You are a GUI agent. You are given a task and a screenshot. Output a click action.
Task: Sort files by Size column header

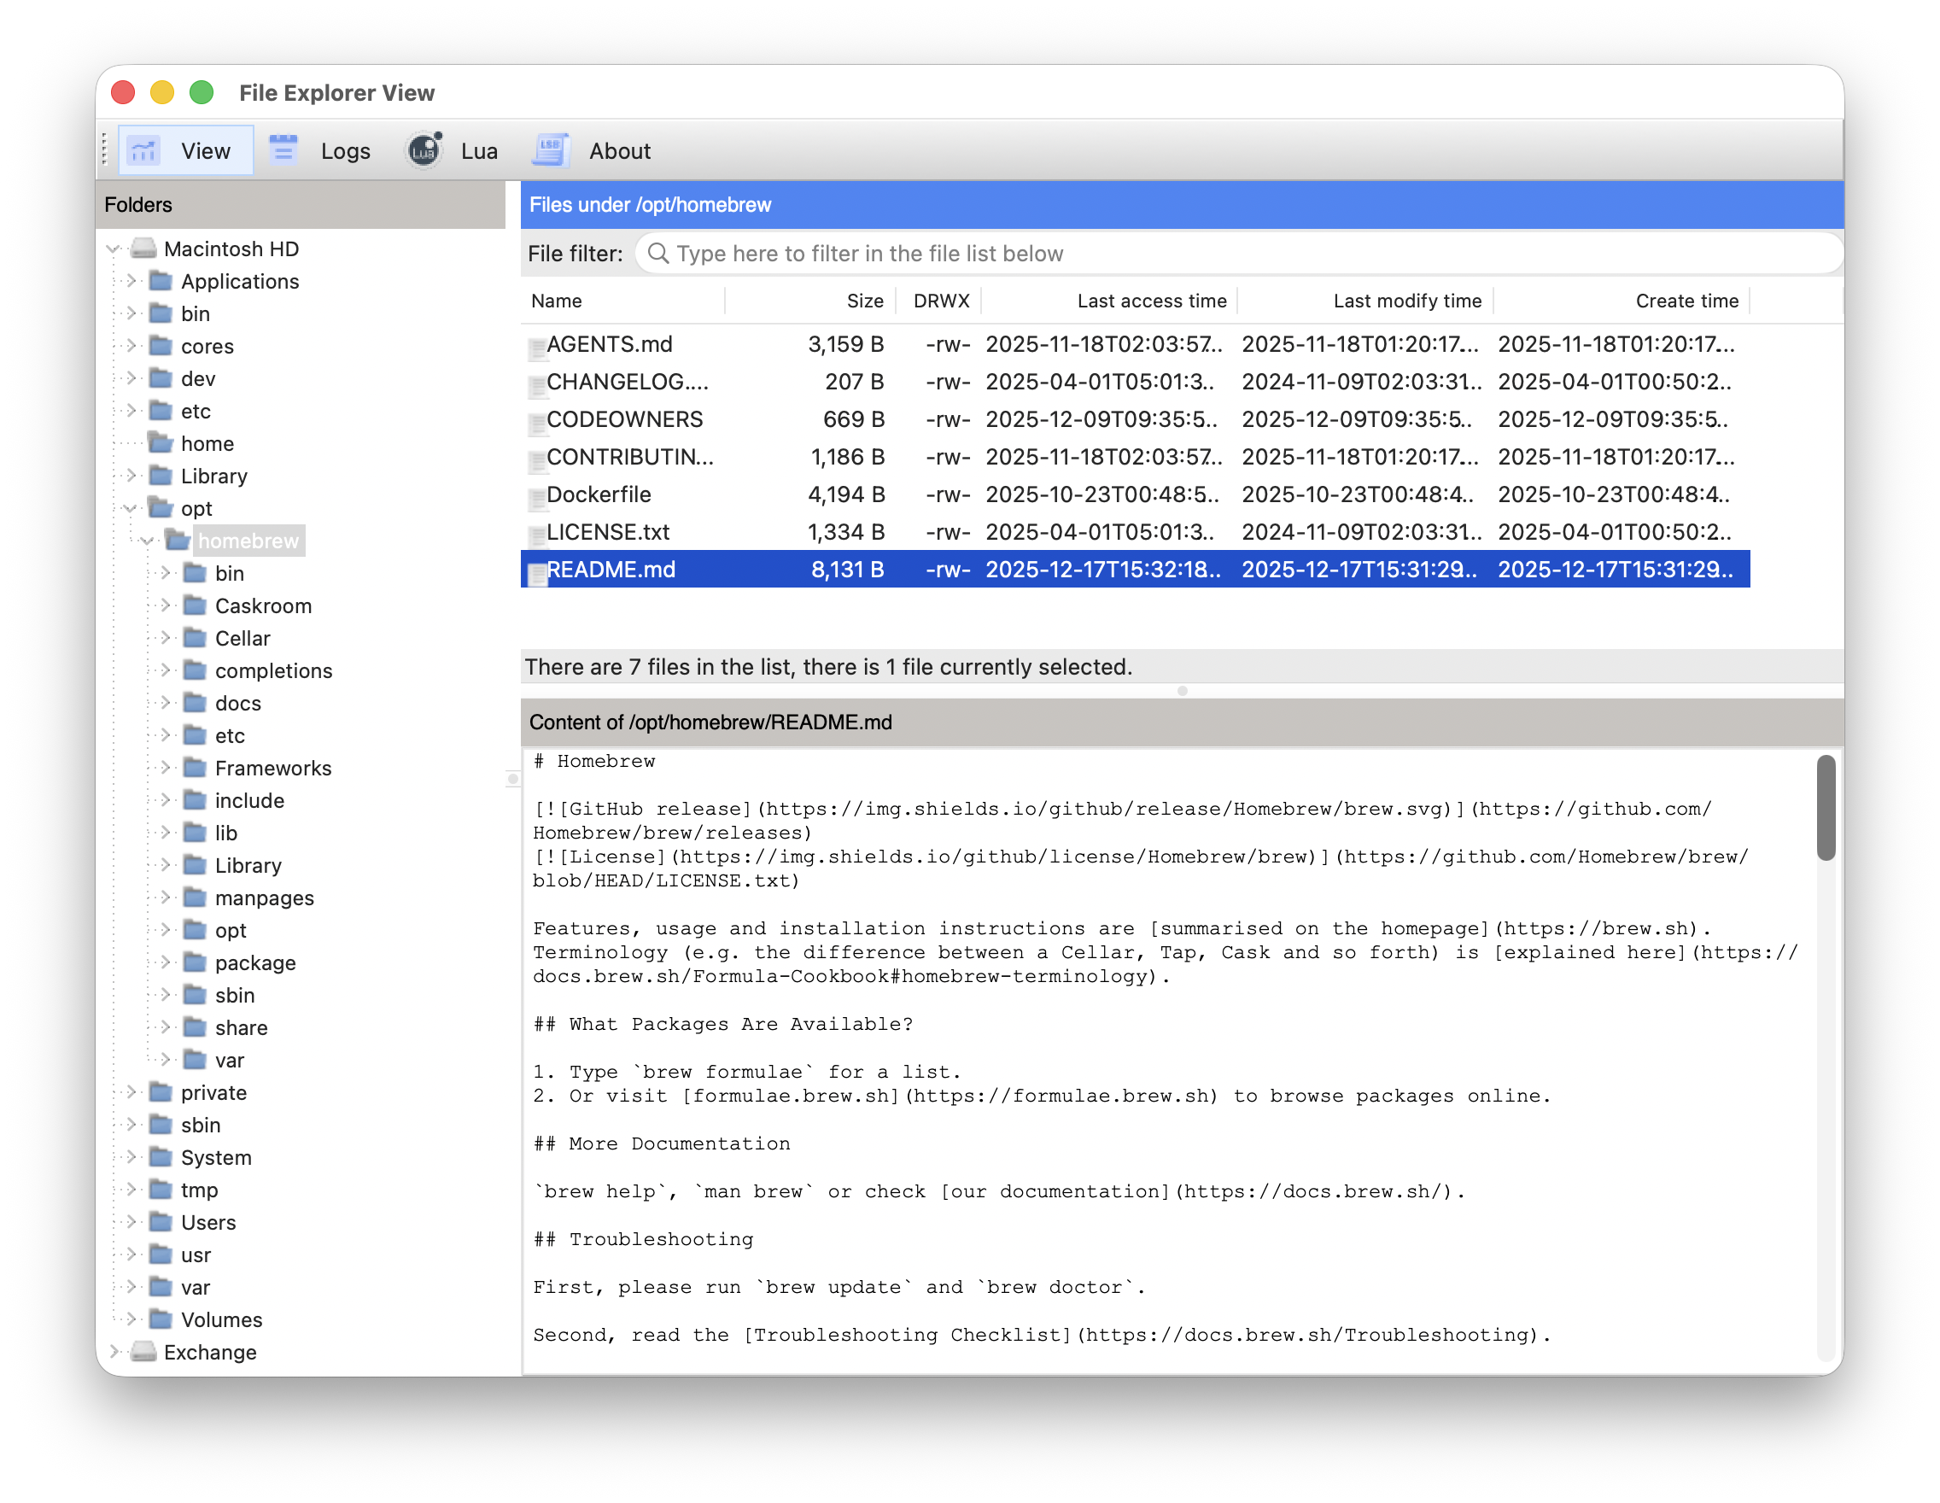(x=863, y=301)
